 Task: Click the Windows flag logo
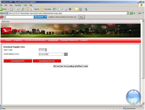coord(142,5)
